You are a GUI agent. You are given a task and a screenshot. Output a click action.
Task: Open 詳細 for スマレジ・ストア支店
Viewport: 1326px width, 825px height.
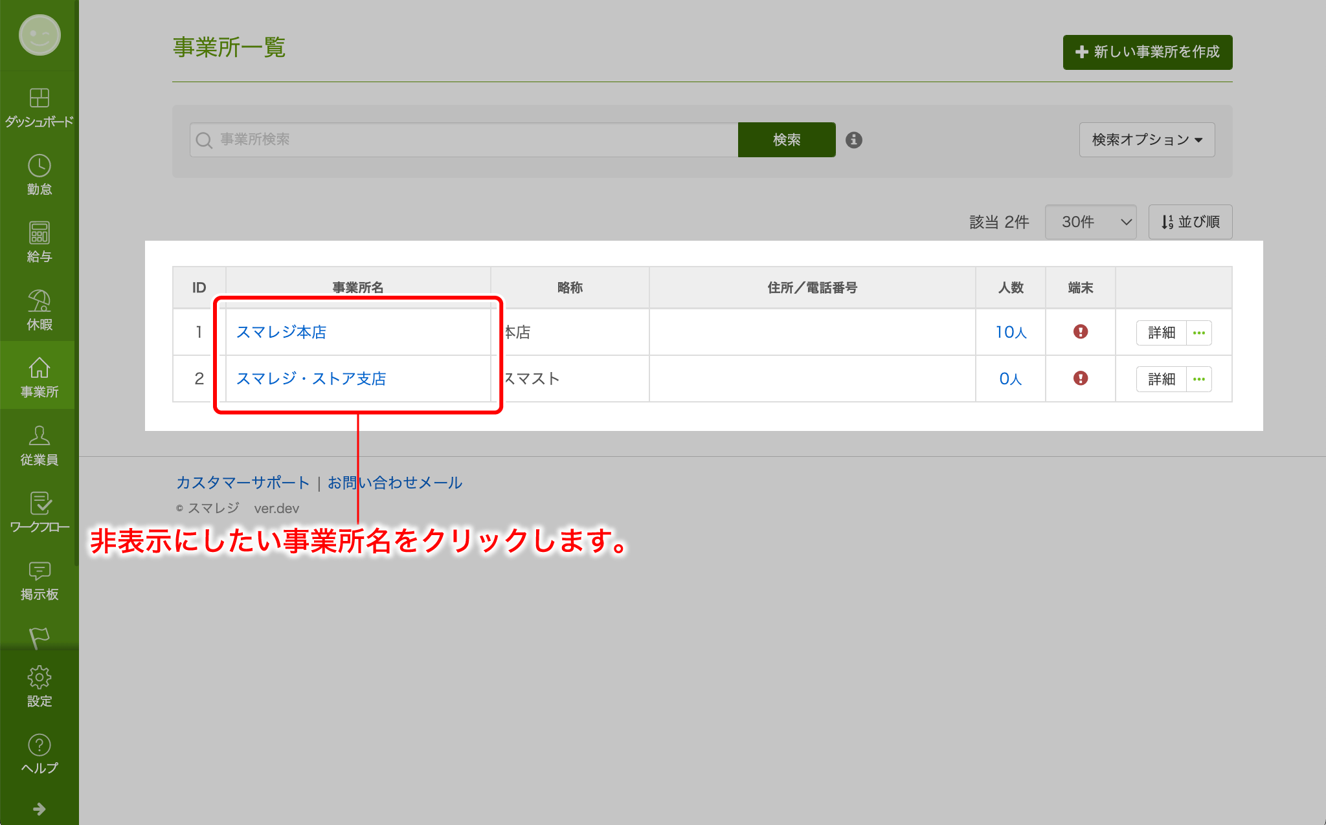tap(1162, 379)
